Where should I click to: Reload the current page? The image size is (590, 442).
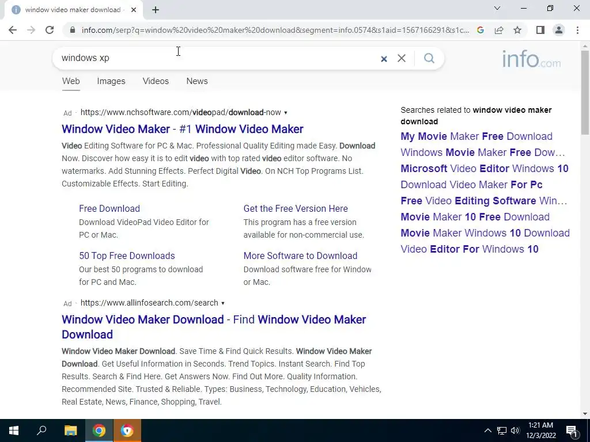pyautogui.click(x=50, y=30)
